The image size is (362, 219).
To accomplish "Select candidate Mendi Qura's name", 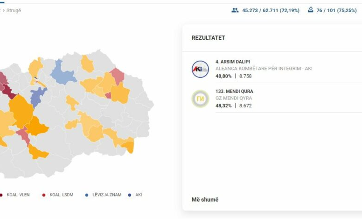I will click(x=234, y=91).
